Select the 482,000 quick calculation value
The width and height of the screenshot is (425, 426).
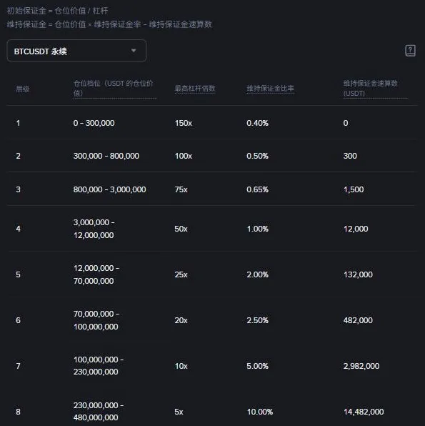coord(358,320)
